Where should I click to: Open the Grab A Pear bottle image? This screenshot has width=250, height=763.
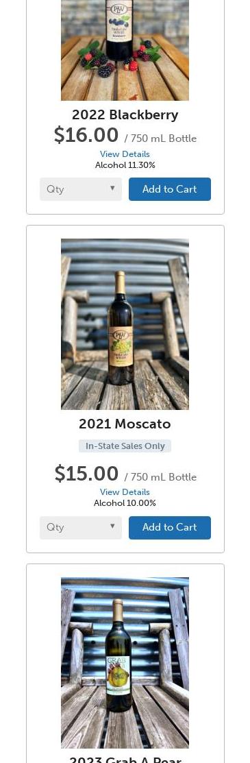coord(125,663)
